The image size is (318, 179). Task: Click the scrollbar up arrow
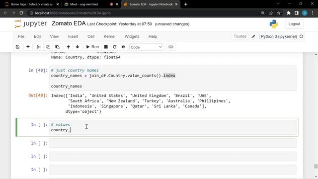click(x=316, y=54)
